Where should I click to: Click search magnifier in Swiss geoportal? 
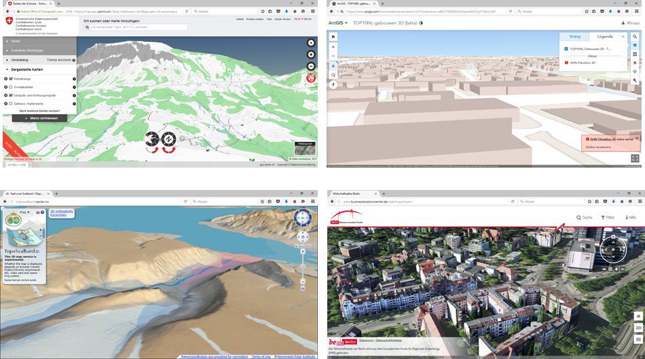click(x=87, y=27)
